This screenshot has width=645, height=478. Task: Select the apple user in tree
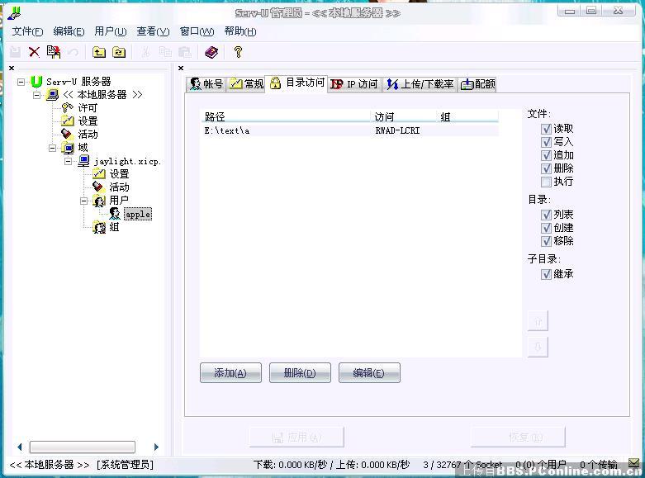coord(137,214)
